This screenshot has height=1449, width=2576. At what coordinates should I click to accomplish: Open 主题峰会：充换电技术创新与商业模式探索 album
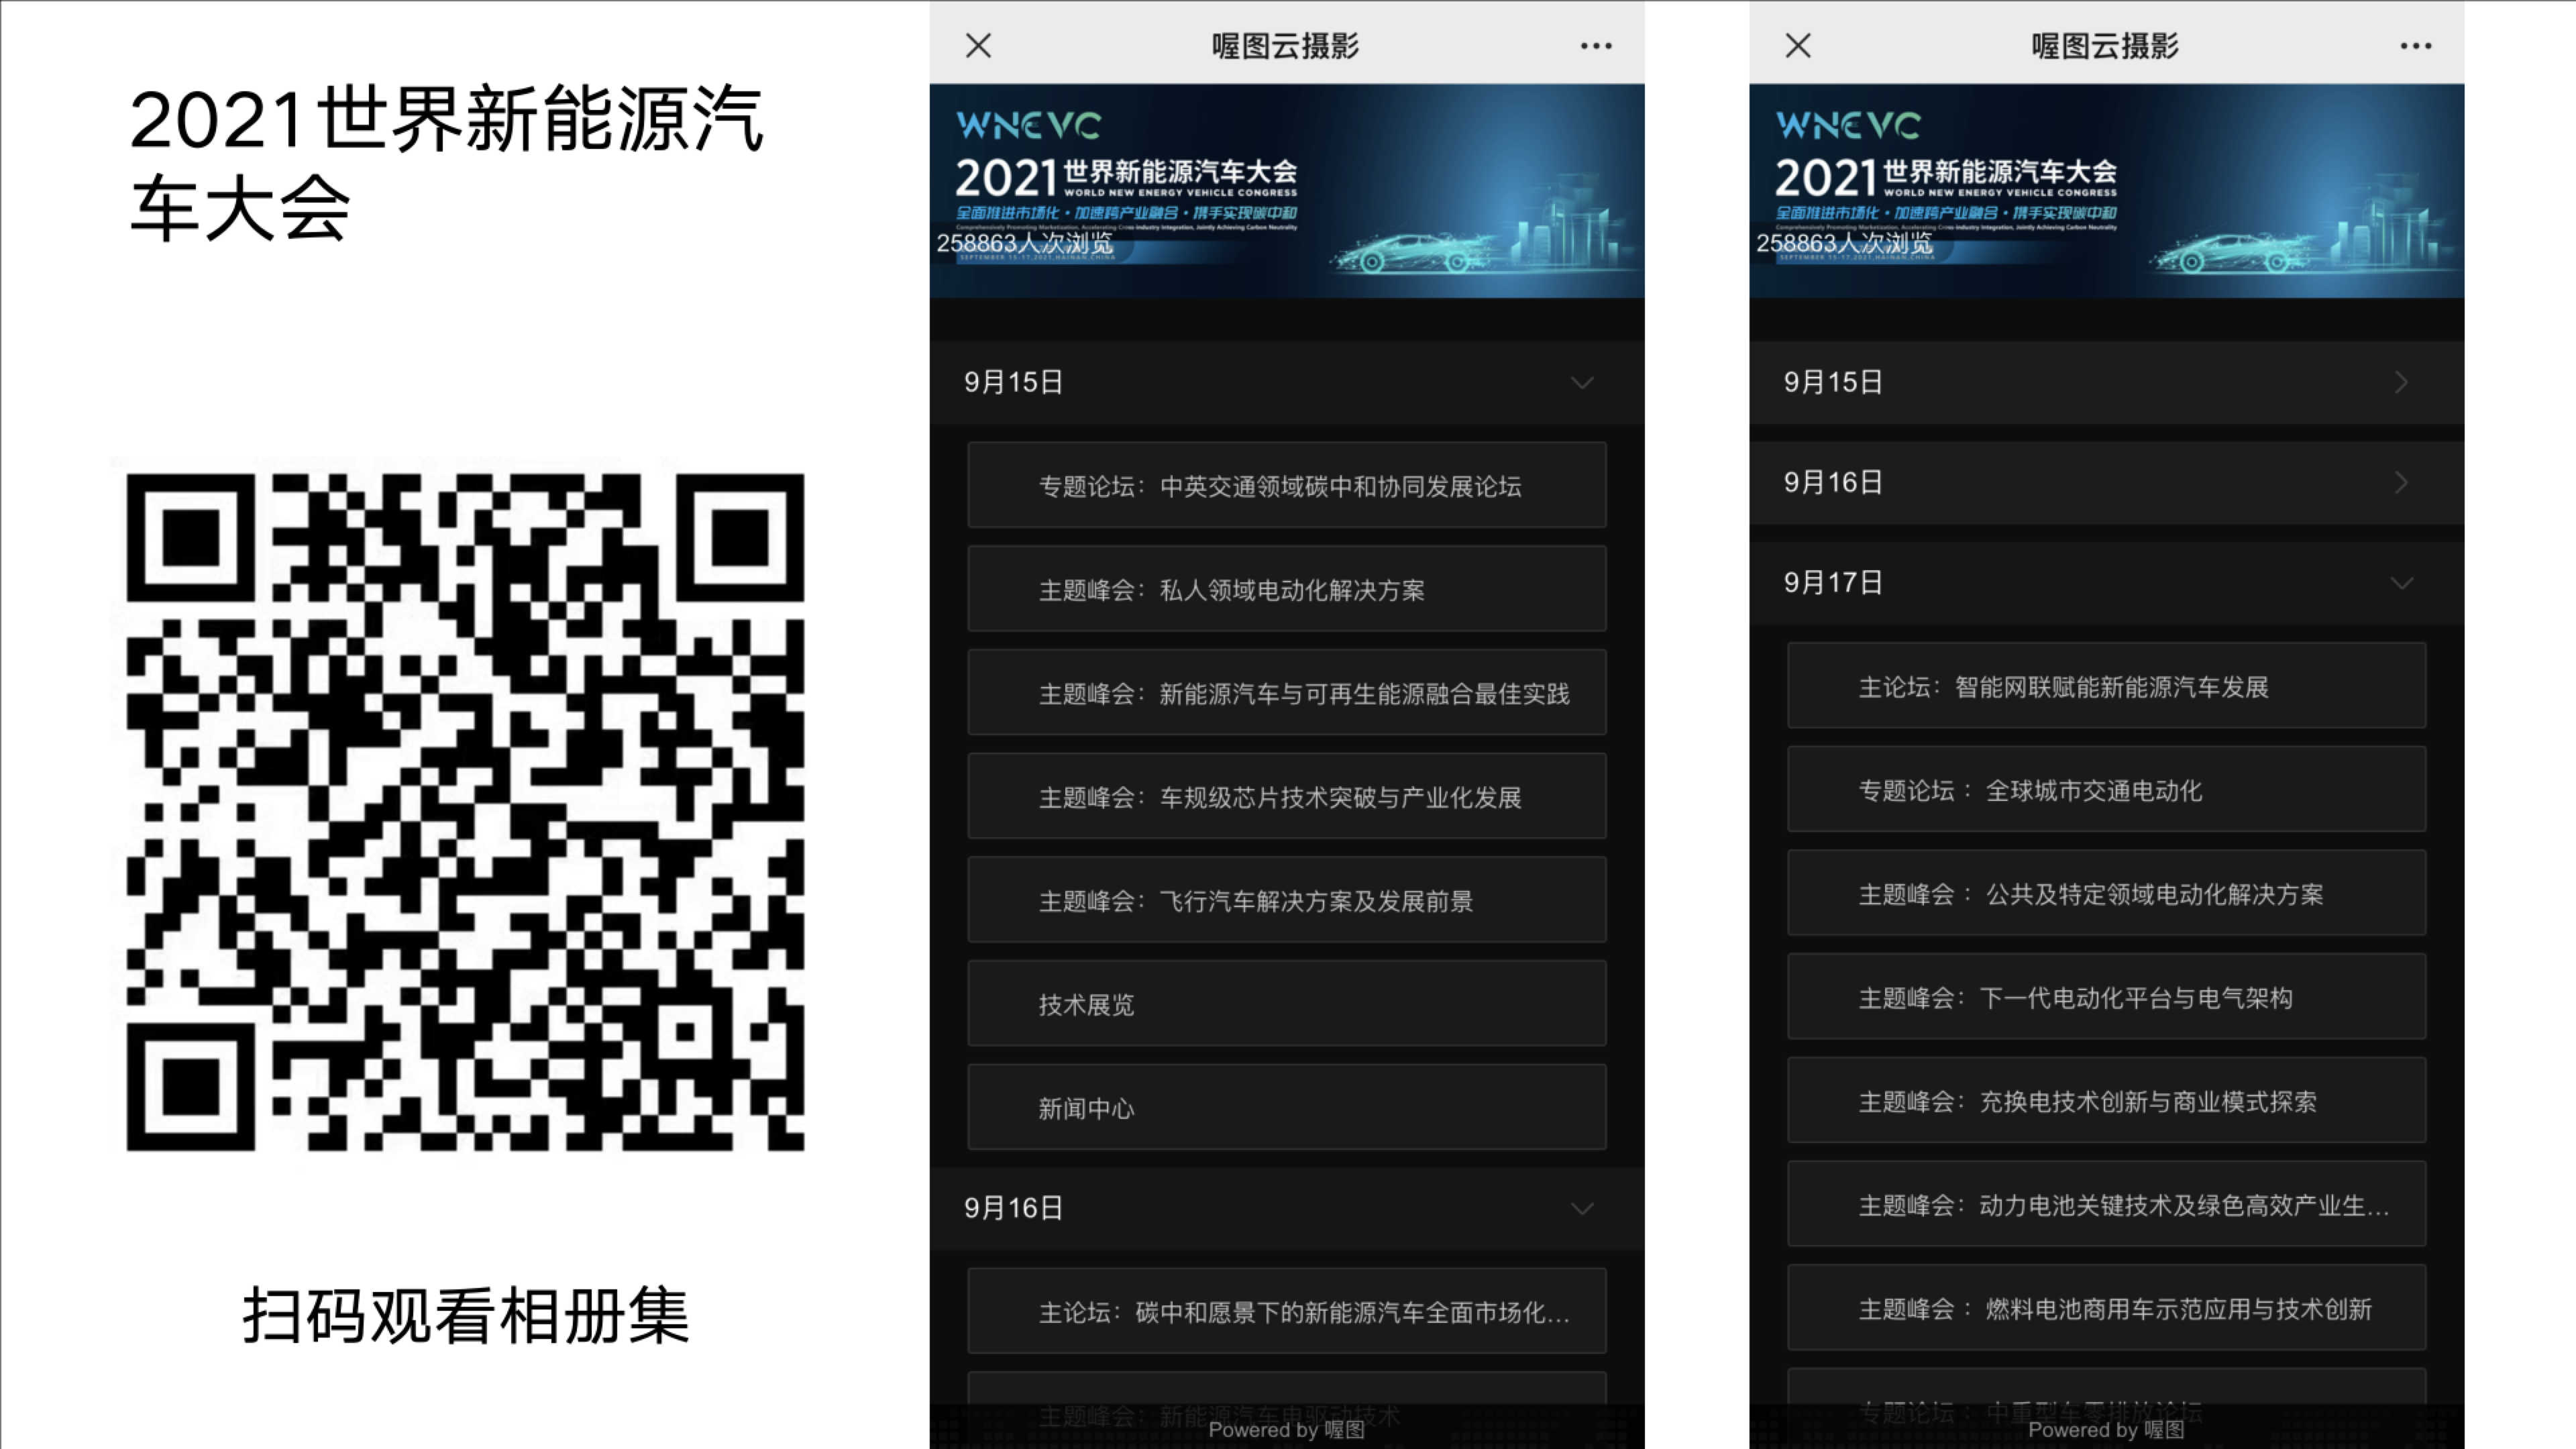click(2107, 1101)
